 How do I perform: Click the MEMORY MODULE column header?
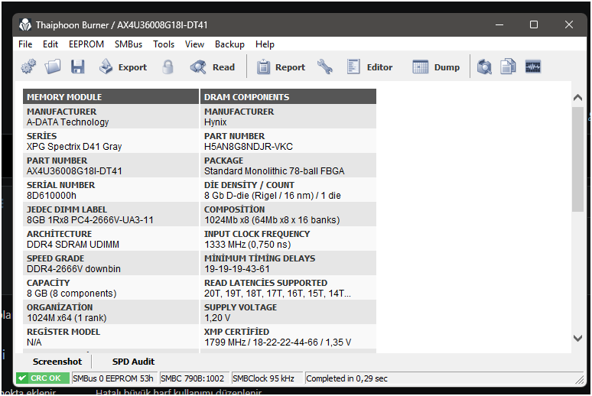[x=111, y=96]
